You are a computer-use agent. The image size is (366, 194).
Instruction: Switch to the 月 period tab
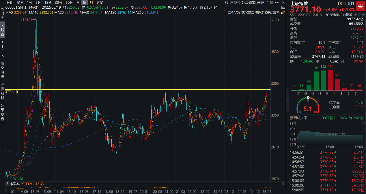coord(91,3)
